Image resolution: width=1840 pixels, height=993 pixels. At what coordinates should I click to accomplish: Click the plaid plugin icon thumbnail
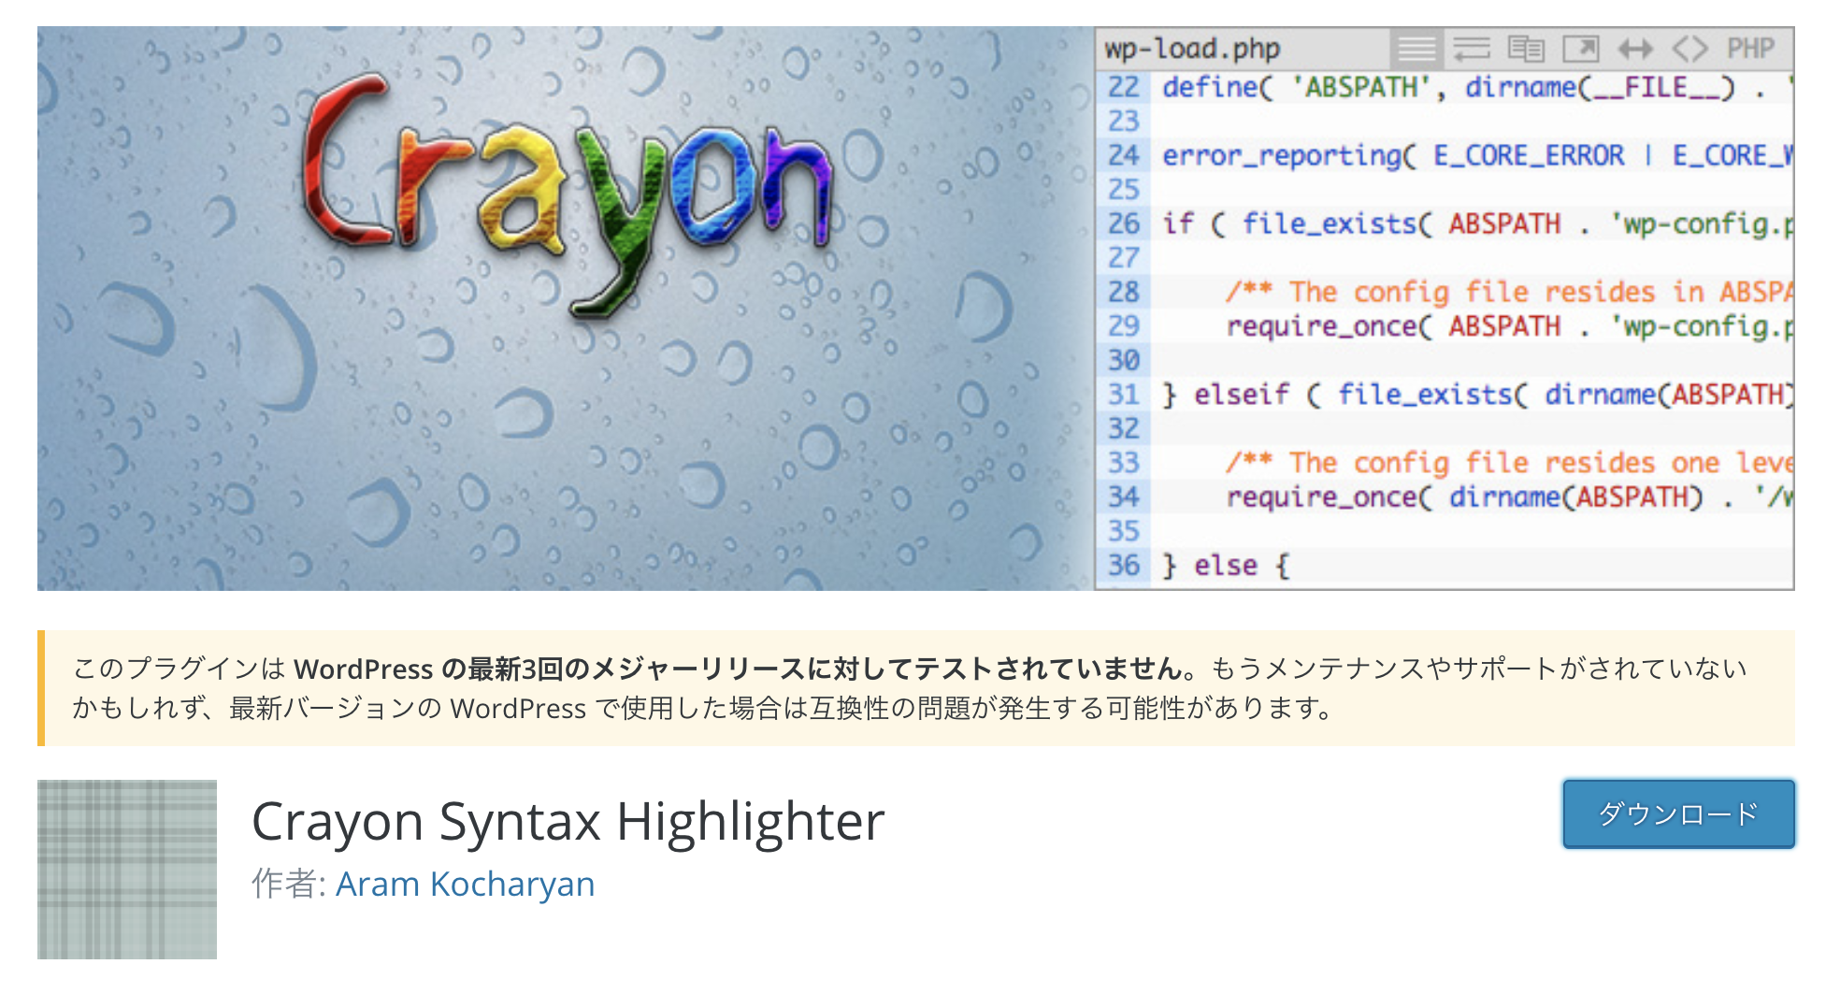[x=127, y=870]
